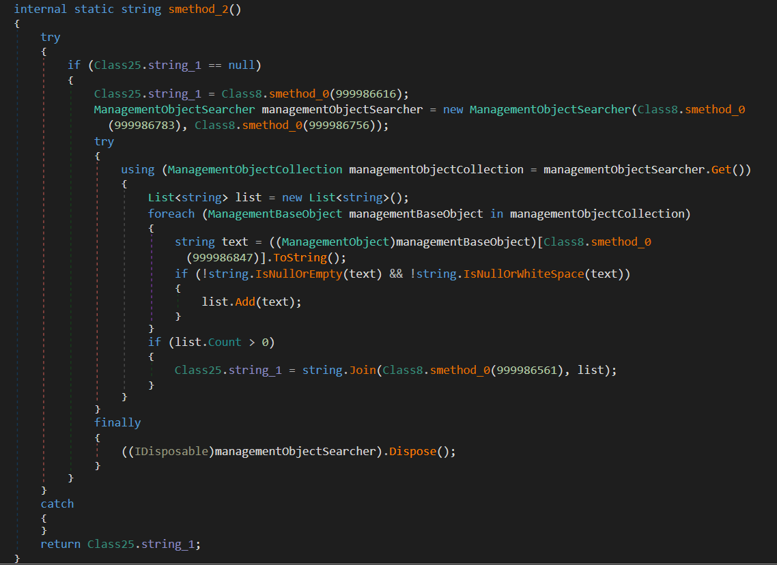Image resolution: width=777 pixels, height=565 pixels.
Task: Click the Count property of list
Action: [225, 342]
